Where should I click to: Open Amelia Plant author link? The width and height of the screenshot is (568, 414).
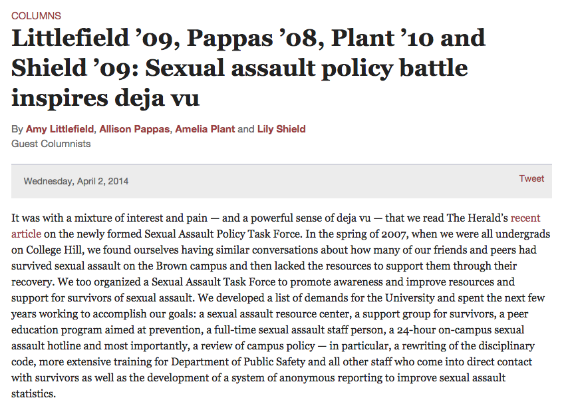coord(205,129)
